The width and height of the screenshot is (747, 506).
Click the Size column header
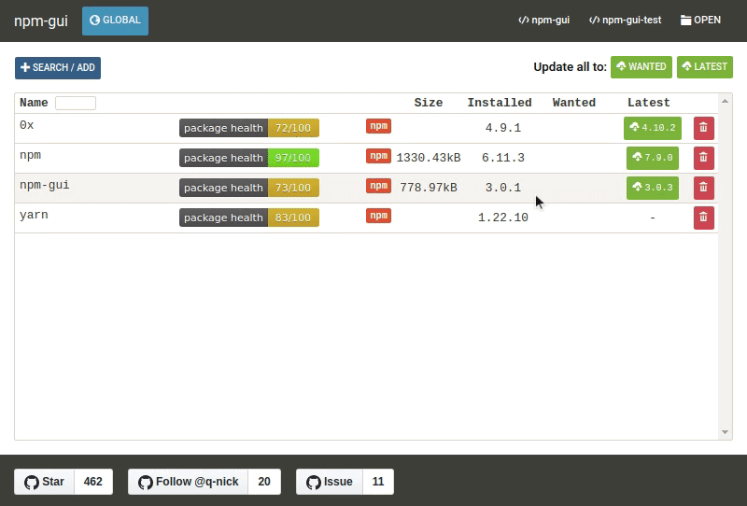(429, 103)
